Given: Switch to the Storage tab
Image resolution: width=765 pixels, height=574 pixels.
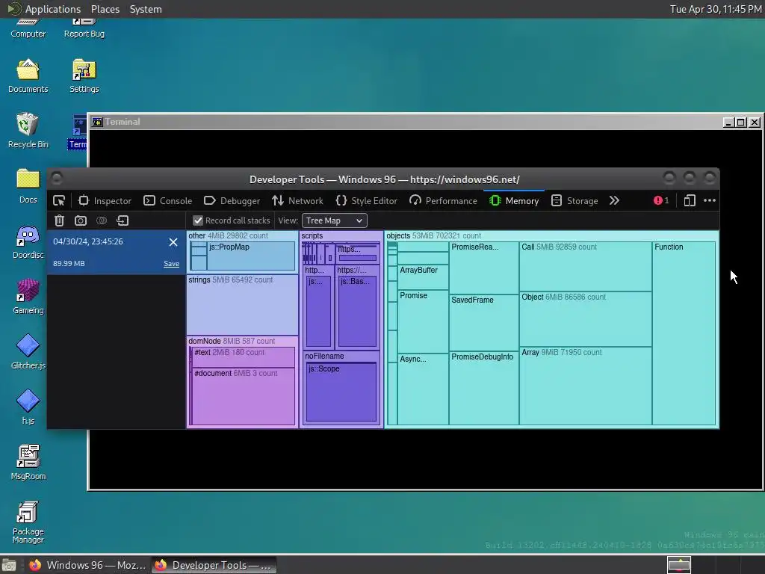Looking at the screenshot, I should click(574, 200).
